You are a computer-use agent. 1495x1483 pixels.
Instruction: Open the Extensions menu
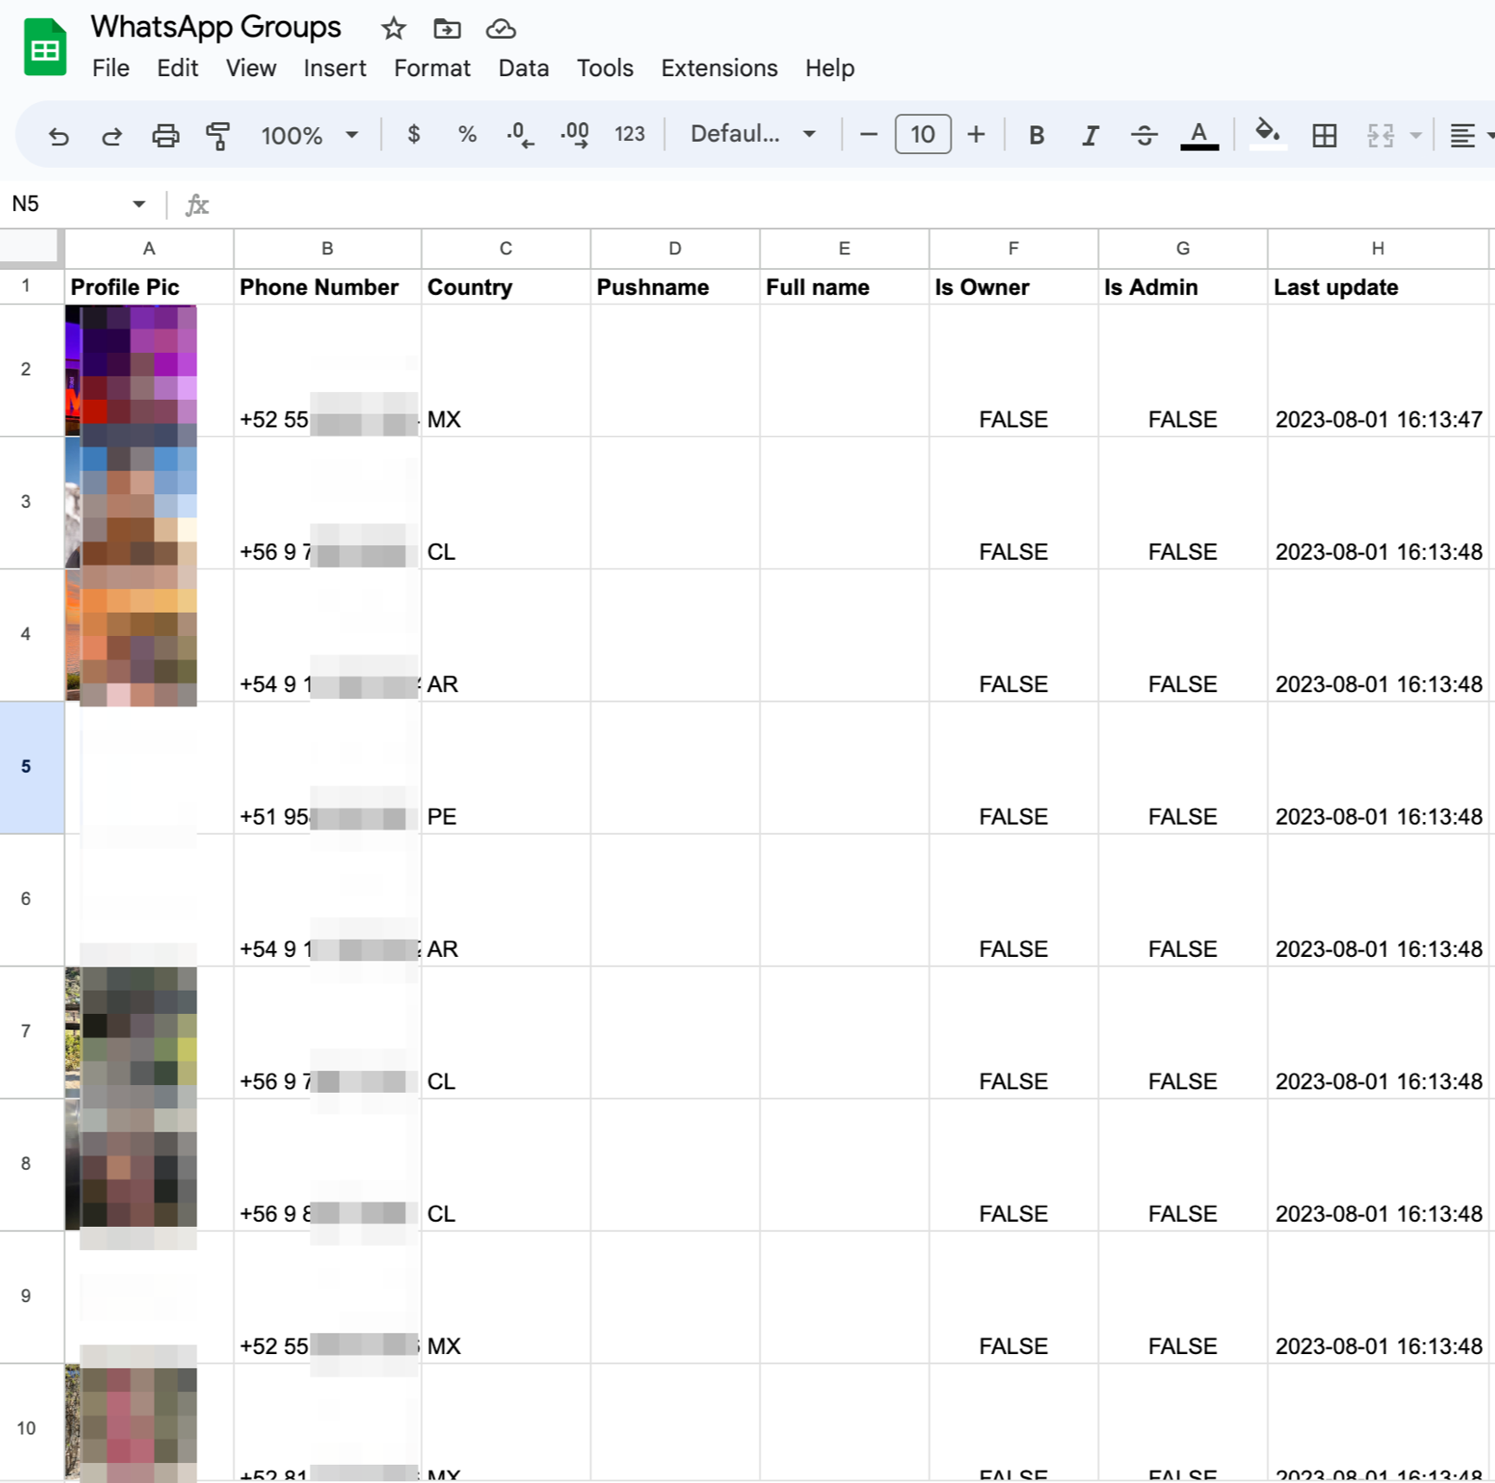pos(719,68)
